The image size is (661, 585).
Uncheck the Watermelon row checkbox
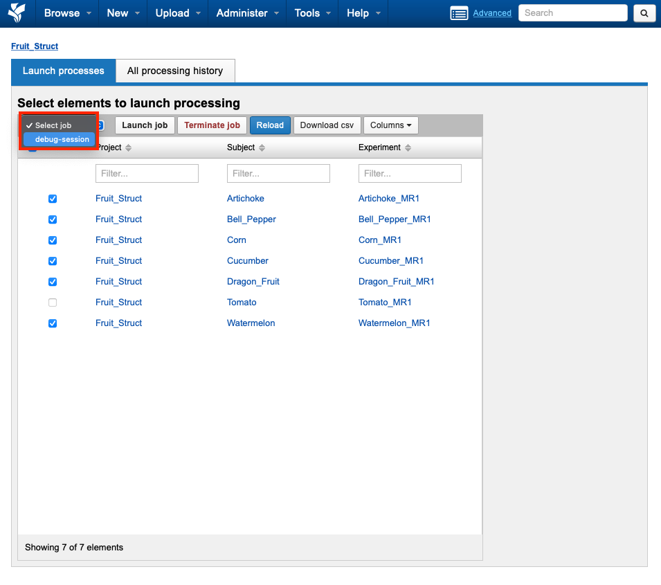pos(53,323)
